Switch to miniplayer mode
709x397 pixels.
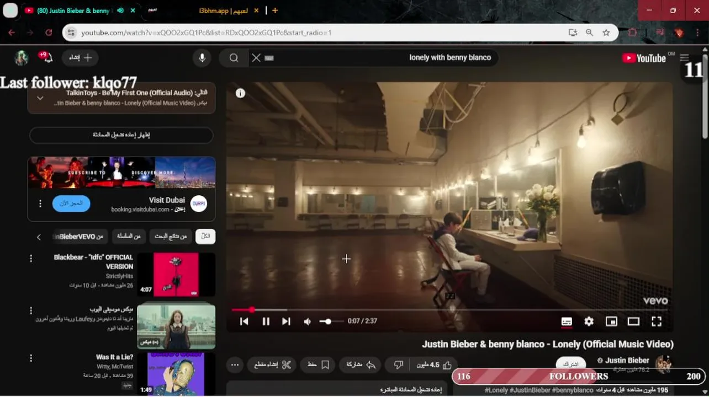(x=611, y=321)
